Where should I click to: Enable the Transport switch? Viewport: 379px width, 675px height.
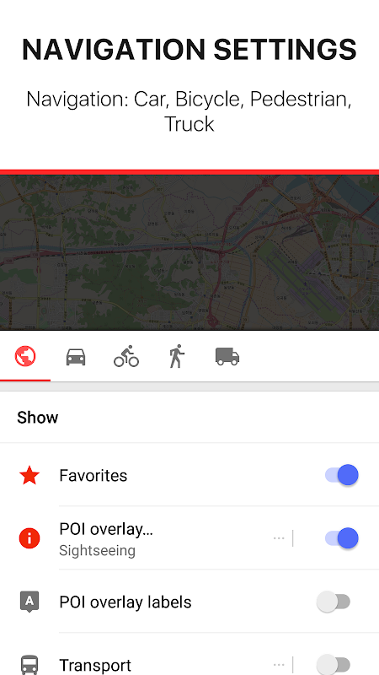click(334, 665)
